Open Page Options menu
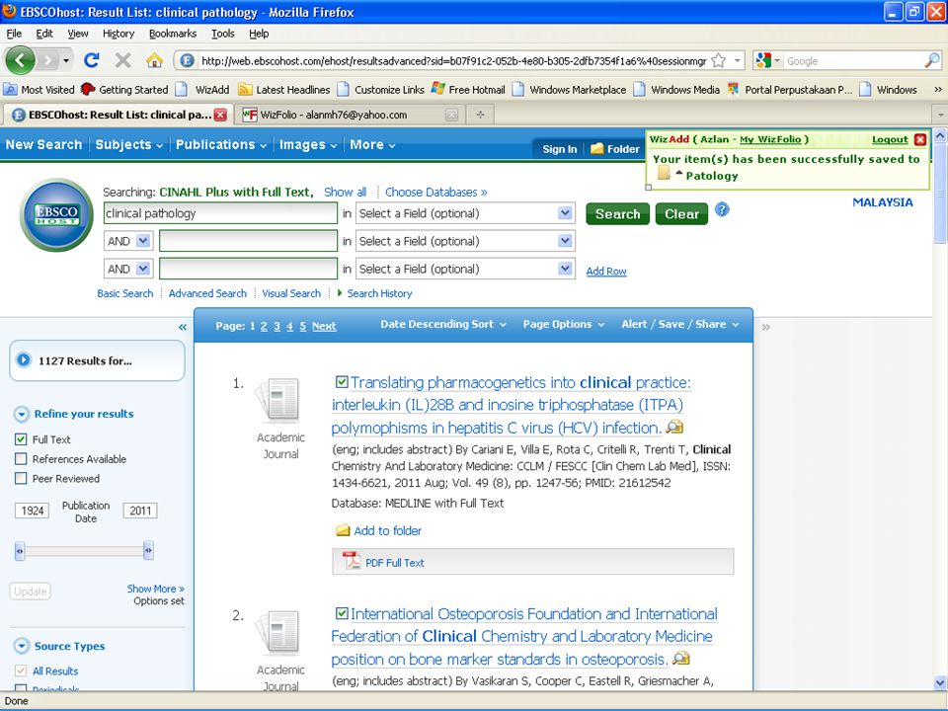The height and width of the screenshot is (711, 948). (564, 324)
